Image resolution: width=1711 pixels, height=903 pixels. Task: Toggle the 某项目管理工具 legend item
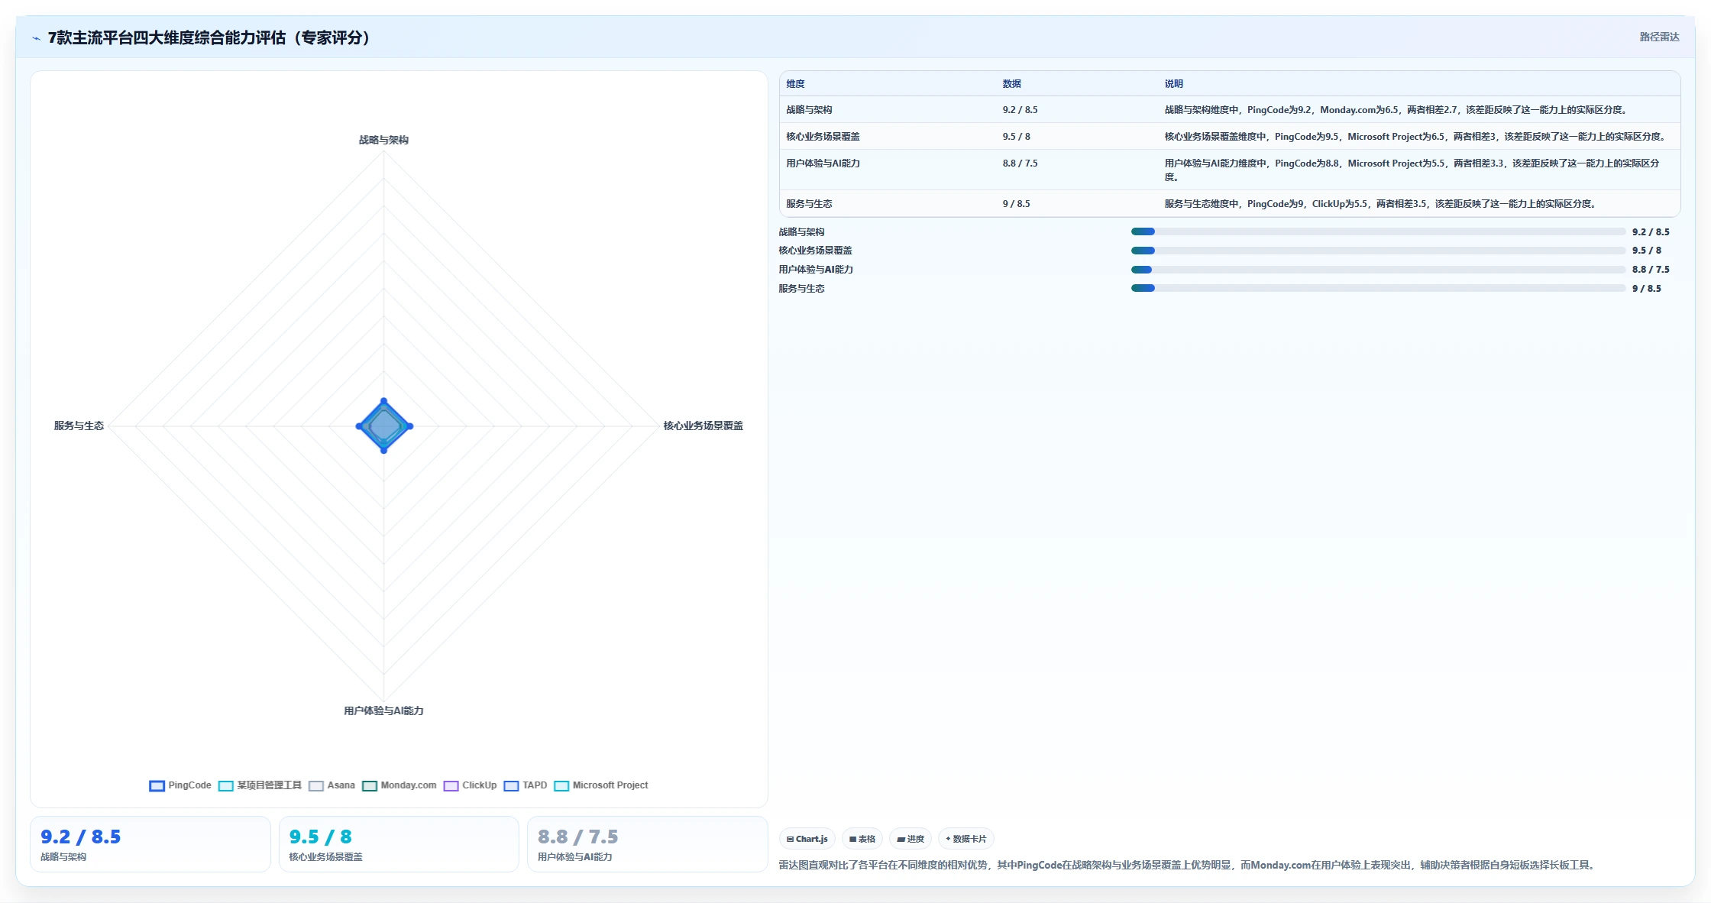coord(260,785)
